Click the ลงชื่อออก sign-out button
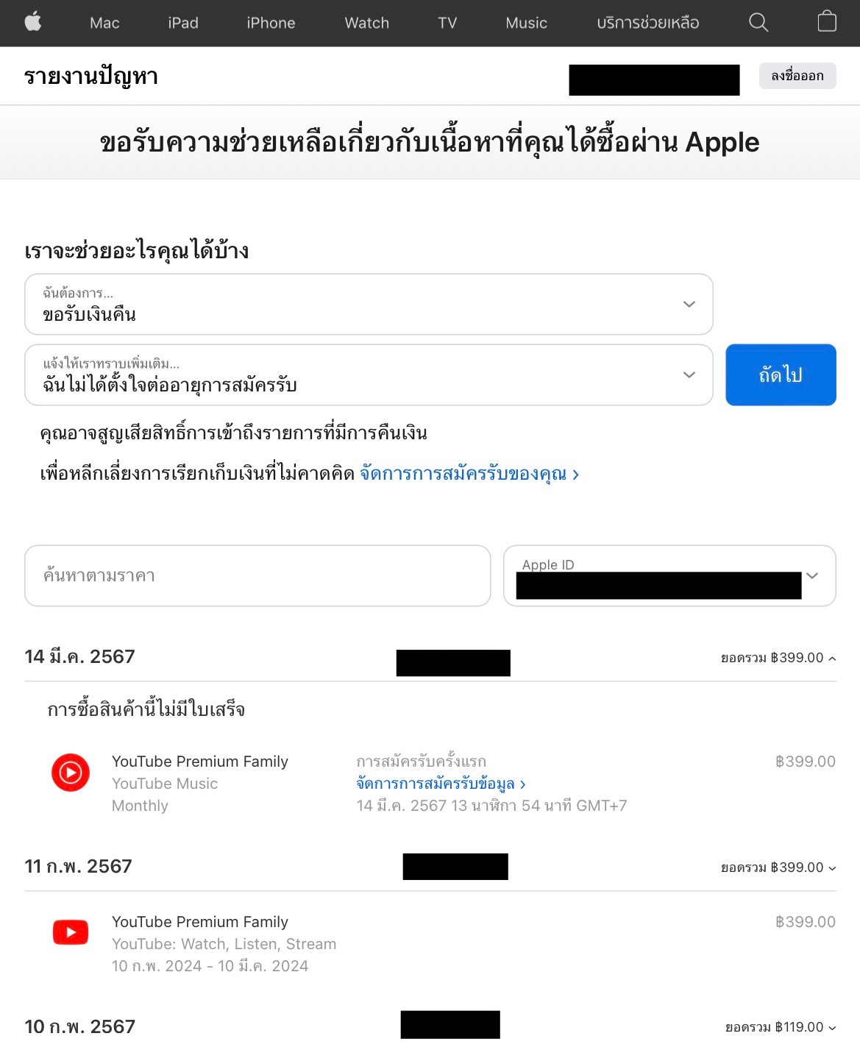The image size is (860, 1050). tap(797, 76)
